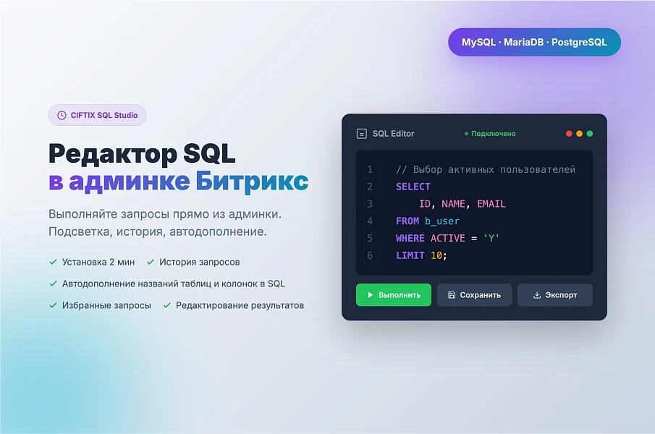
Task: Click the comment line Выбор активных пользователей
Action: (486, 169)
